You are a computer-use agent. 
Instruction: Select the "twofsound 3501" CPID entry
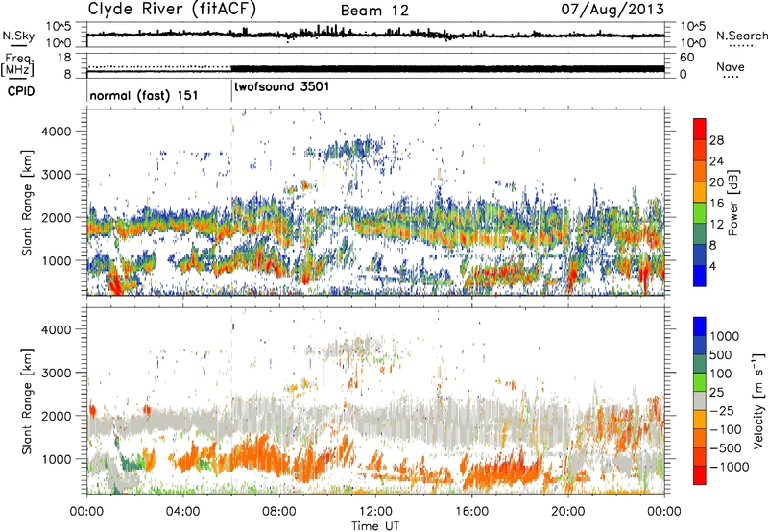coord(281,87)
